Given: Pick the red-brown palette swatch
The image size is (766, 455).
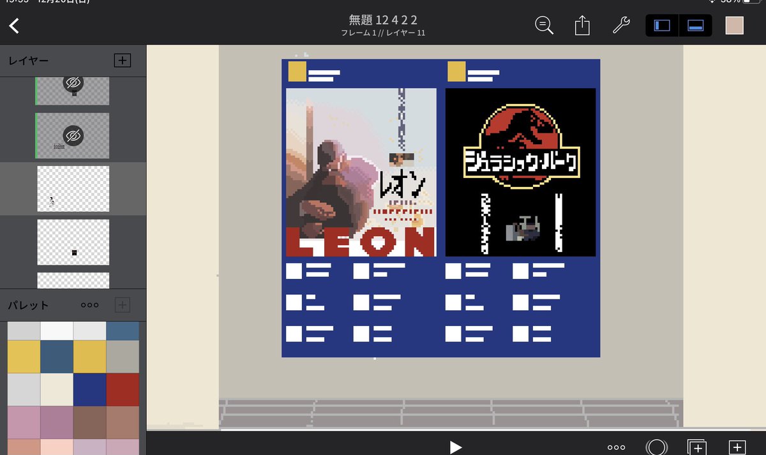Looking at the screenshot, I should [x=123, y=389].
